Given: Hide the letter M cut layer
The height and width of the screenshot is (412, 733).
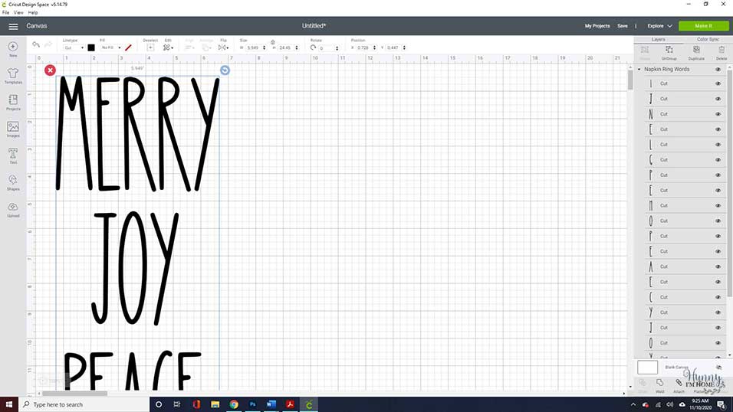Looking at the screenshot, I should click(x=718, y=205).
